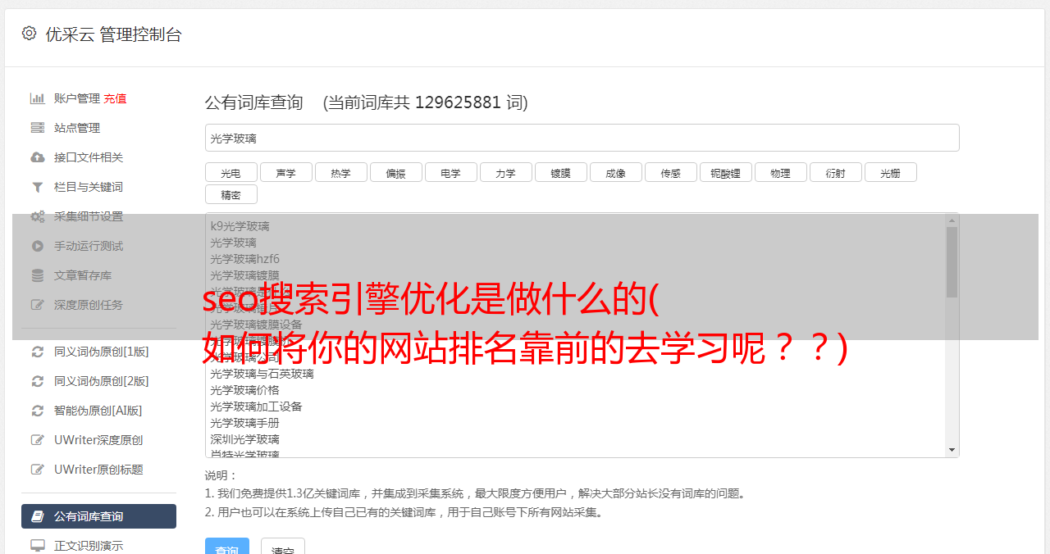Select the 铌酸锂 keyword tag button
Image resolution: width=1050 pixels, height=554 pixels.
(x=726, y=172)
